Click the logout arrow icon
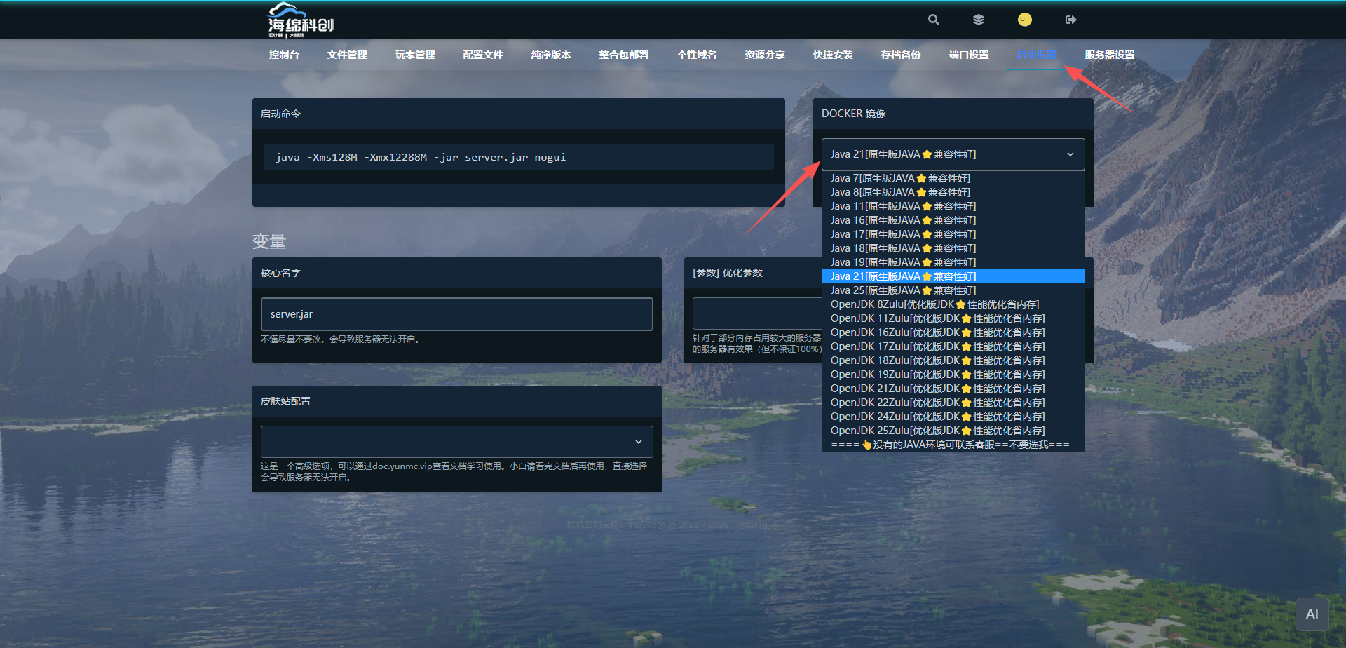This screenshot has height=648, width=1346. point(1070,20)
